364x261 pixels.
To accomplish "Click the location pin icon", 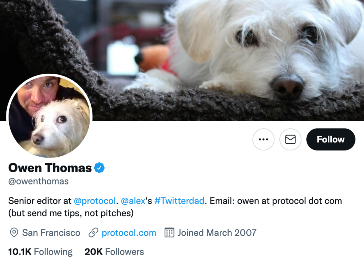I will click(14, 233).
